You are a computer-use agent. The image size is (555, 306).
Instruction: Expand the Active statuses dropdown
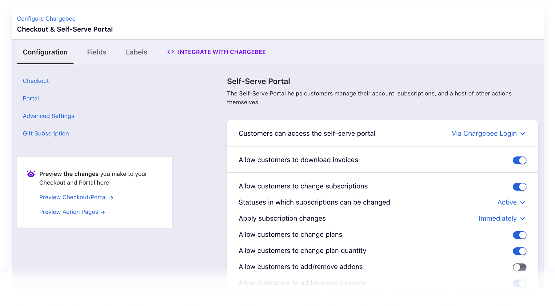coord(511,203)
